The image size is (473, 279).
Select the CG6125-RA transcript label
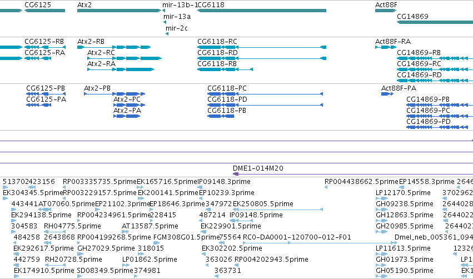pos(44,52)
